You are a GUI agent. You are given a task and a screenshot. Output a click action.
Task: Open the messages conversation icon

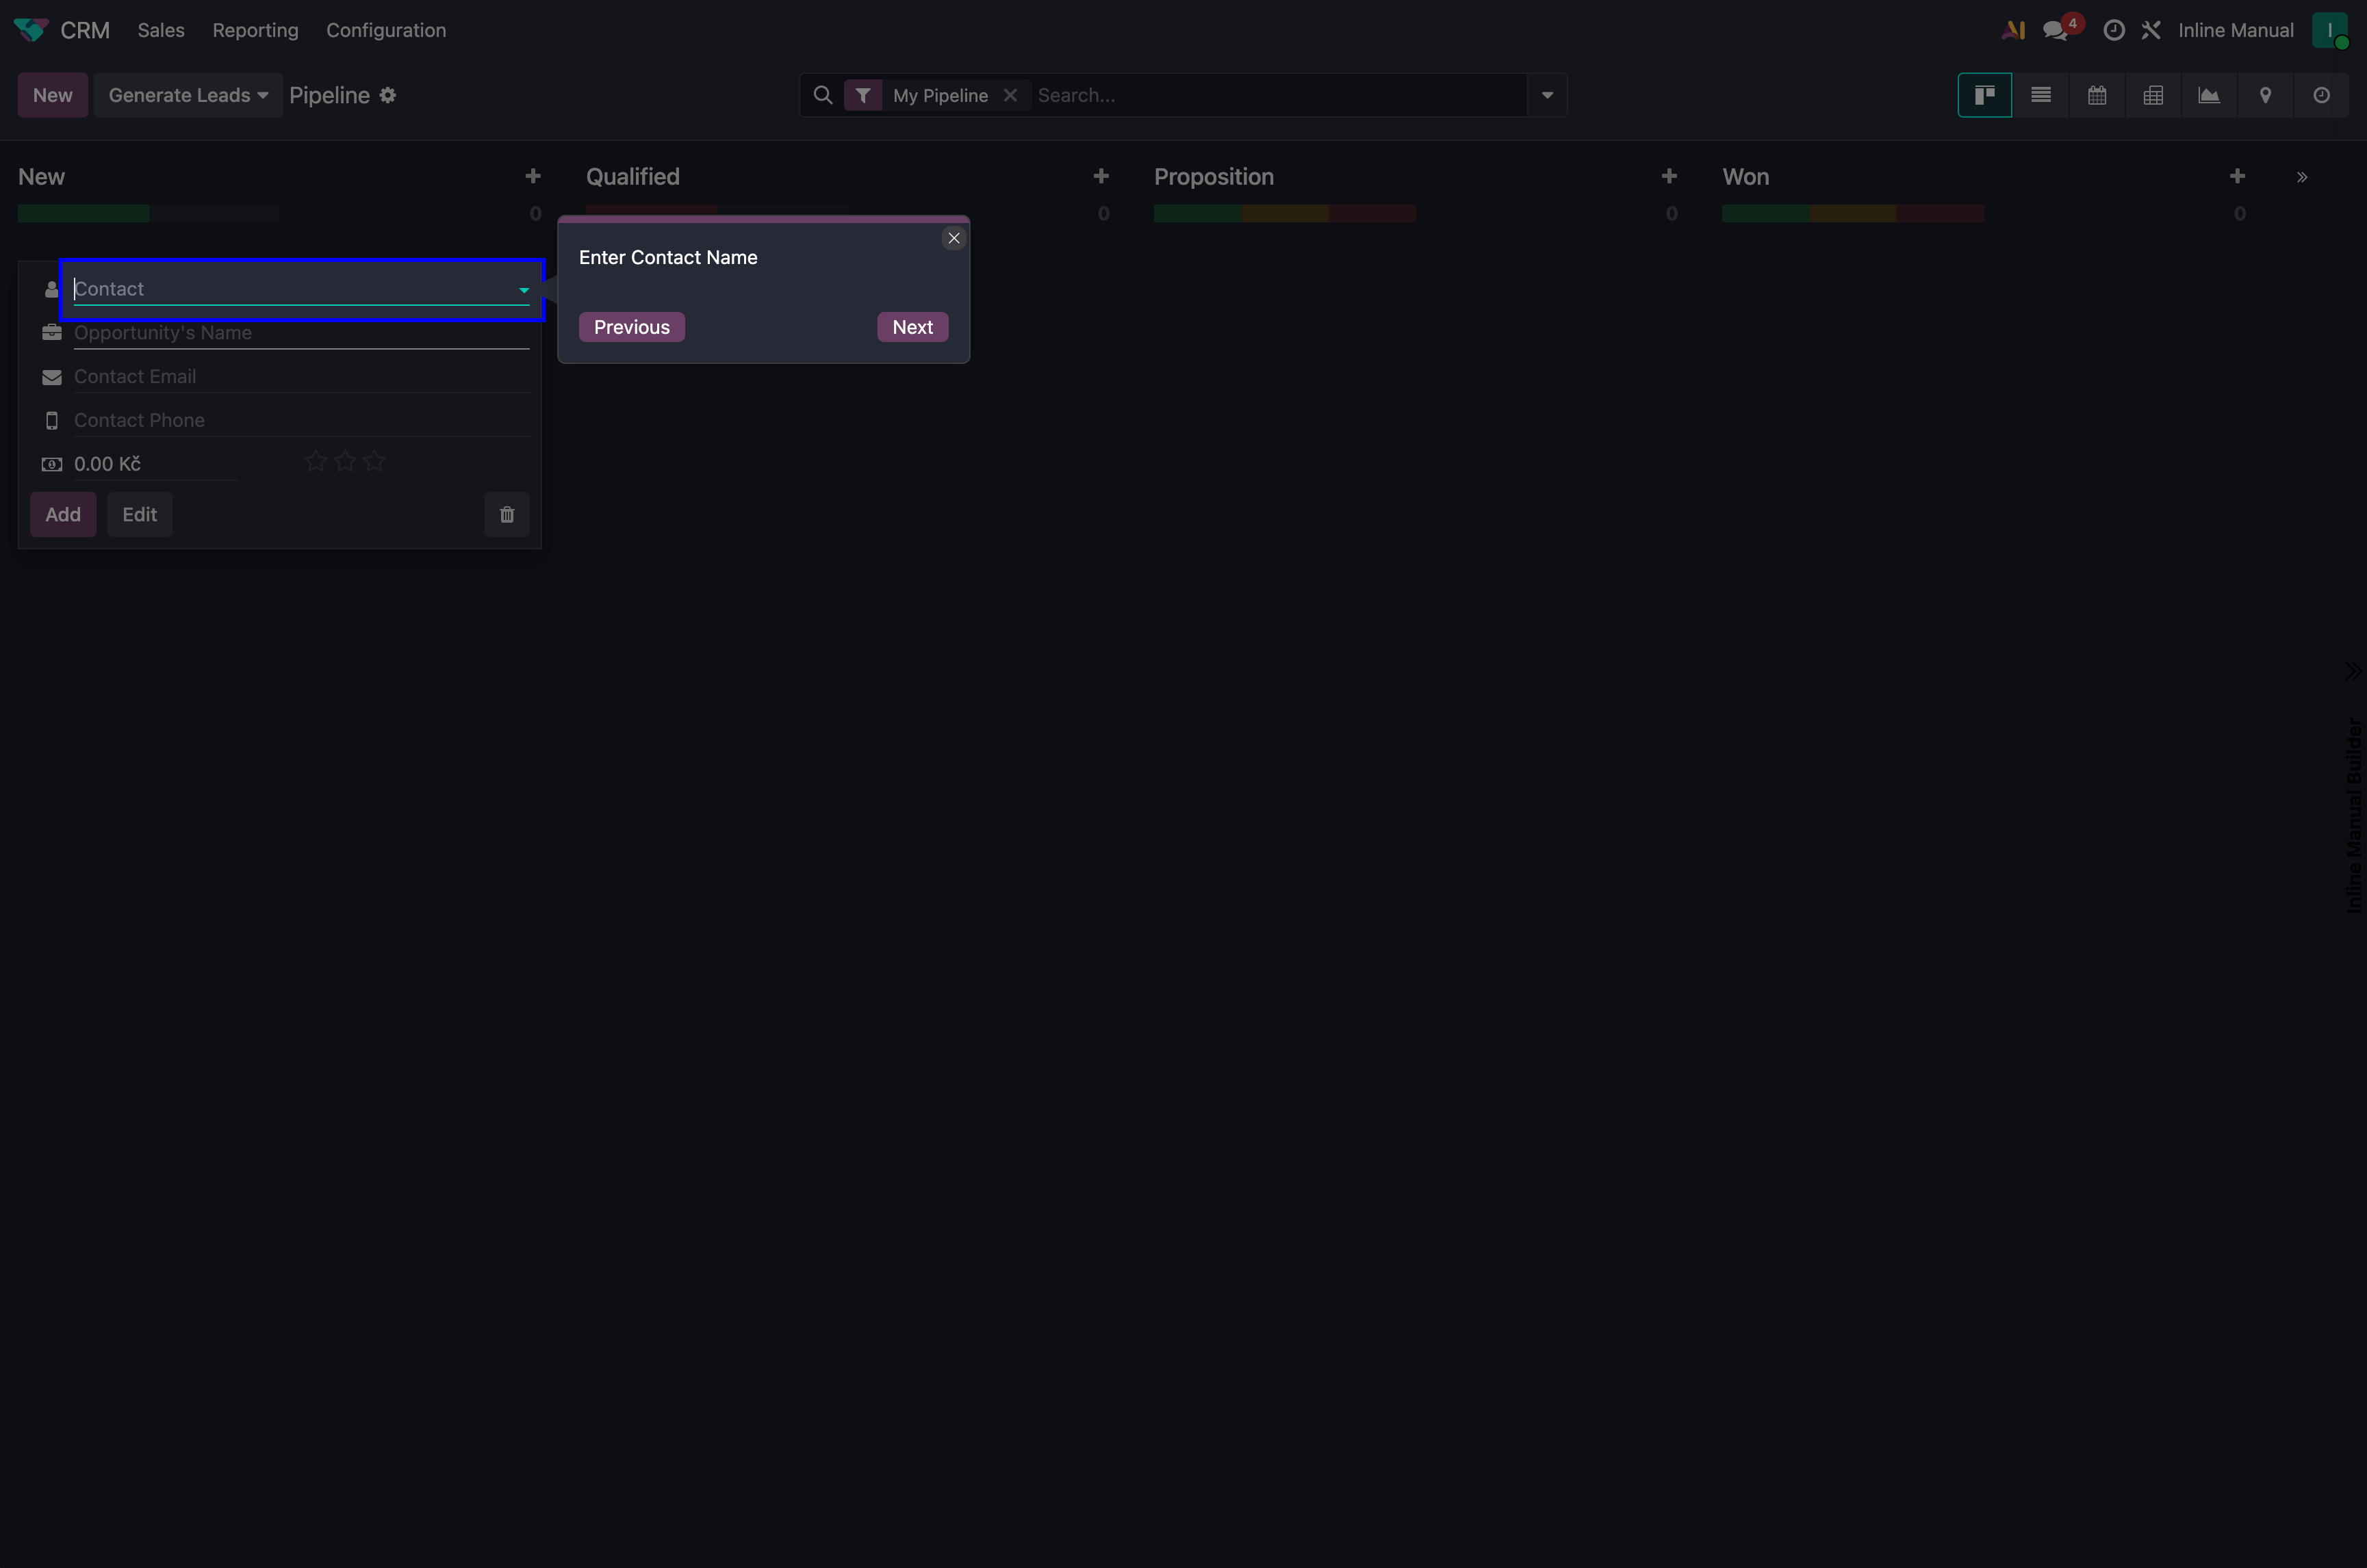(2055, 30)
